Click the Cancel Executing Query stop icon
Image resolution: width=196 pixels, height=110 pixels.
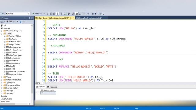pyautogui.click(x=44, y=13)
